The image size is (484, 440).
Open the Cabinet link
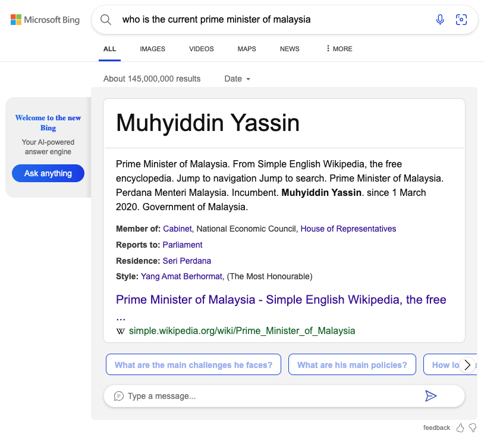(177, 229)
